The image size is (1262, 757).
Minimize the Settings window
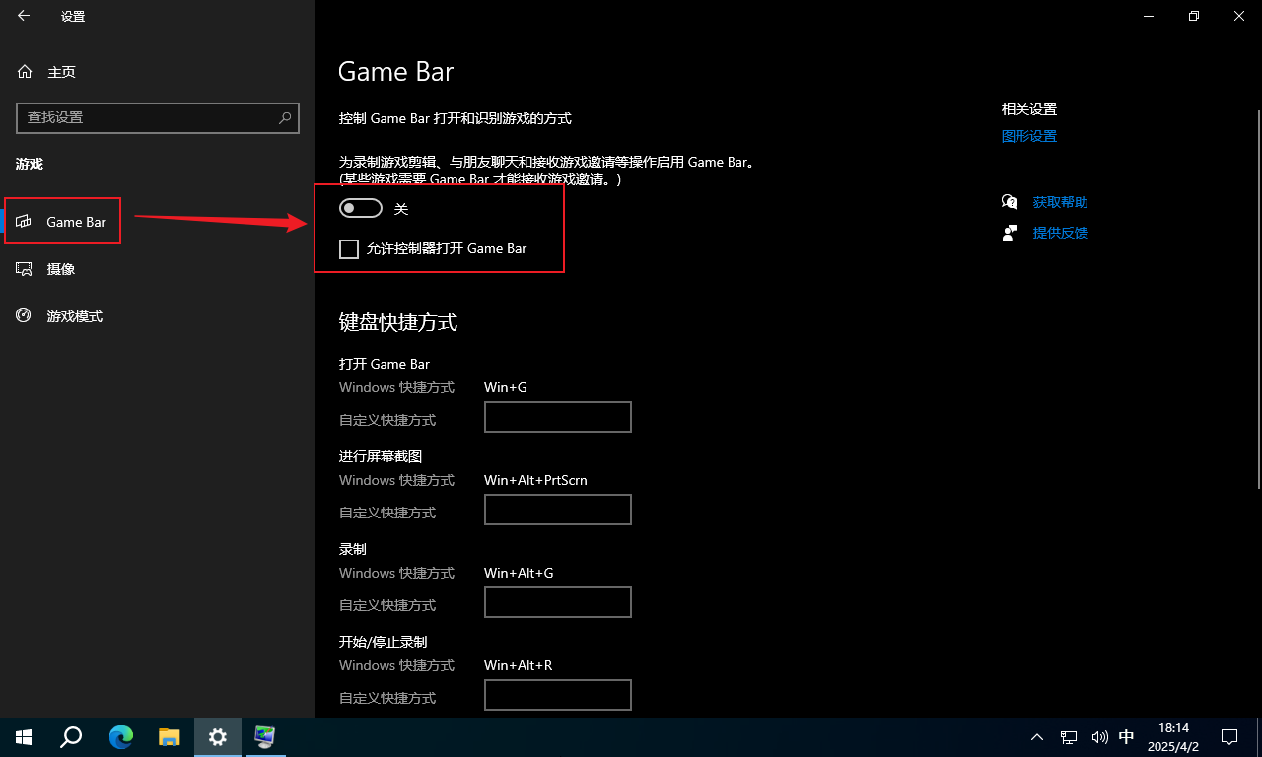[x=1149, y=16]
